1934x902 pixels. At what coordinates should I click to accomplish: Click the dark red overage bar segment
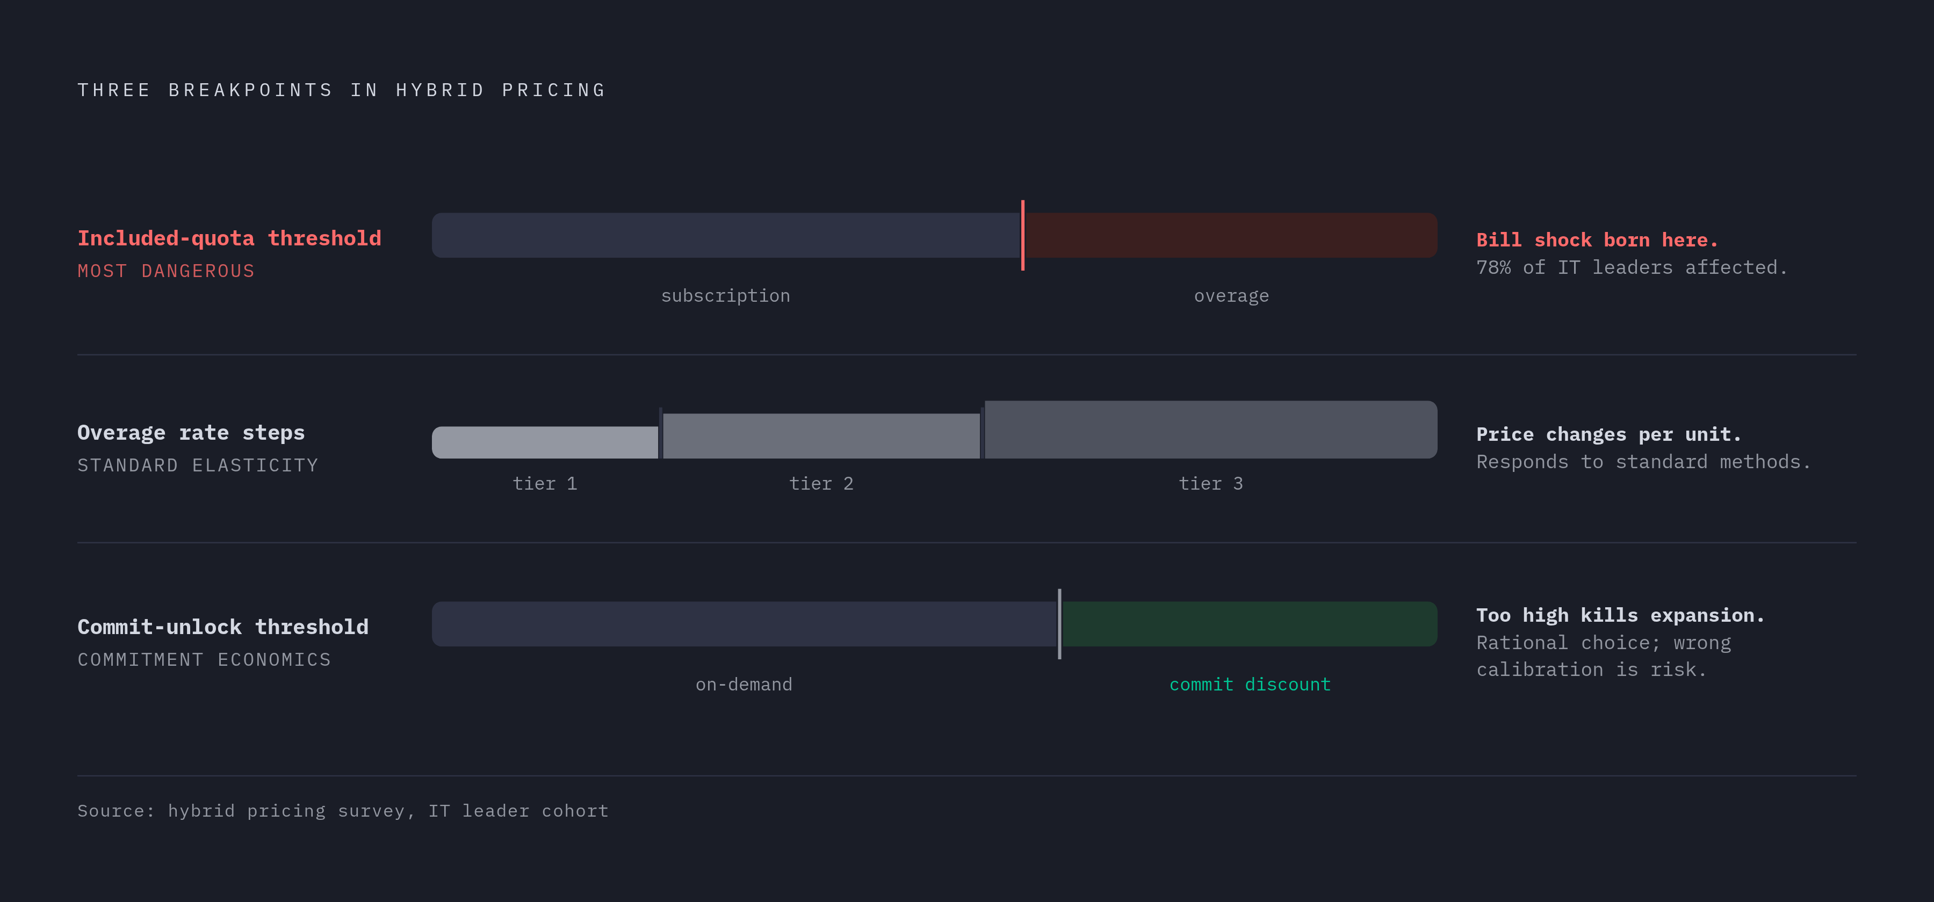point(1231,235)
